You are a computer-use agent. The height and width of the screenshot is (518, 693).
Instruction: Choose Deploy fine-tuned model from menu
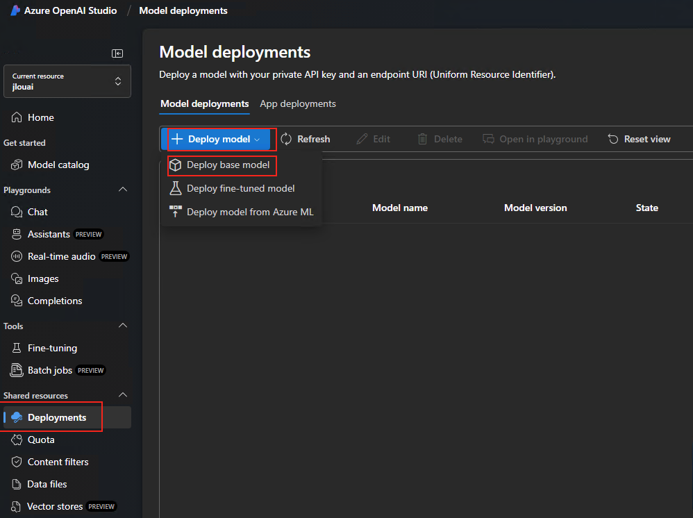241,188
